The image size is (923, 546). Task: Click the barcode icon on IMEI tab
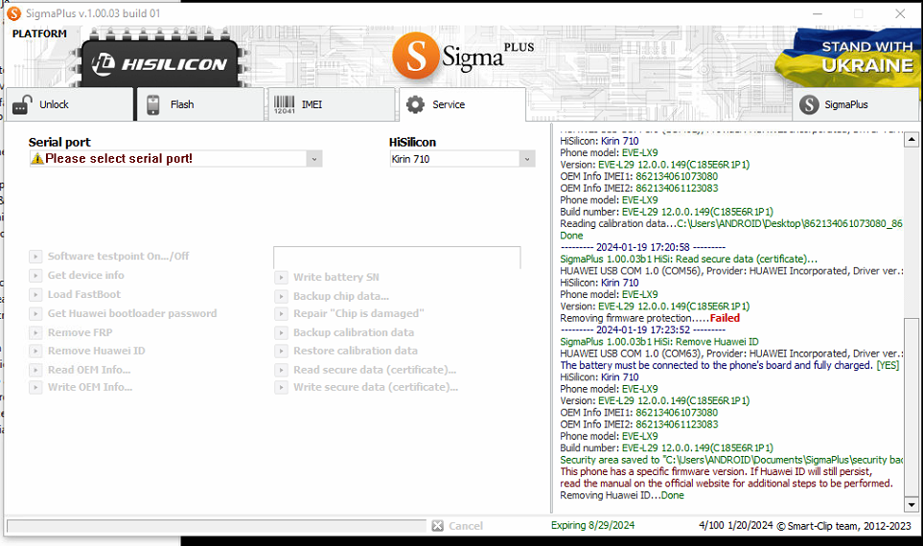(x=284, y=104)
